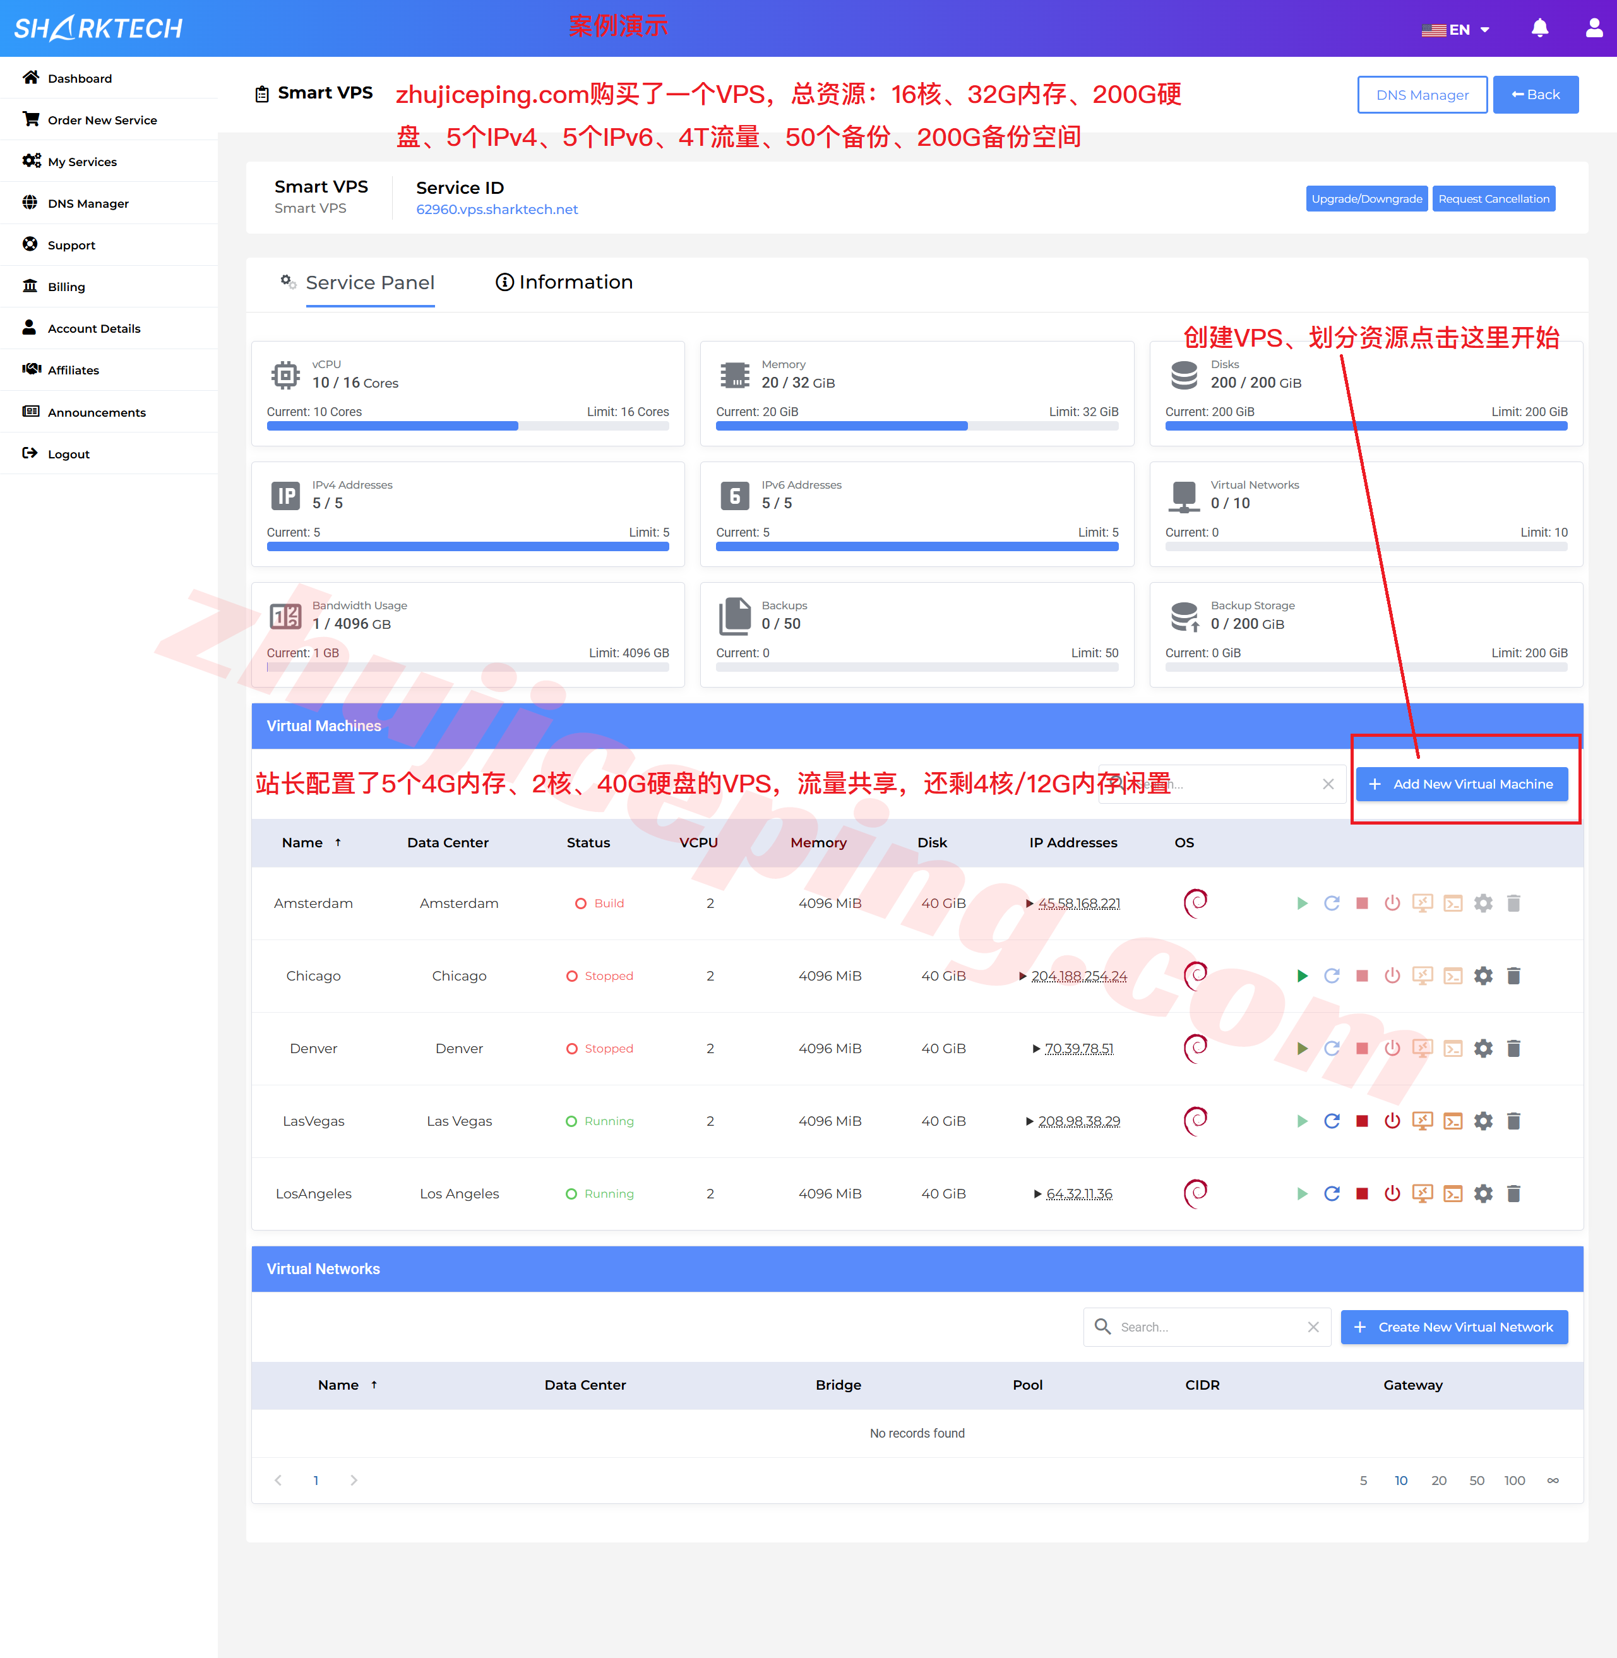Switch to the Information tab

click(x=564, y=282)
